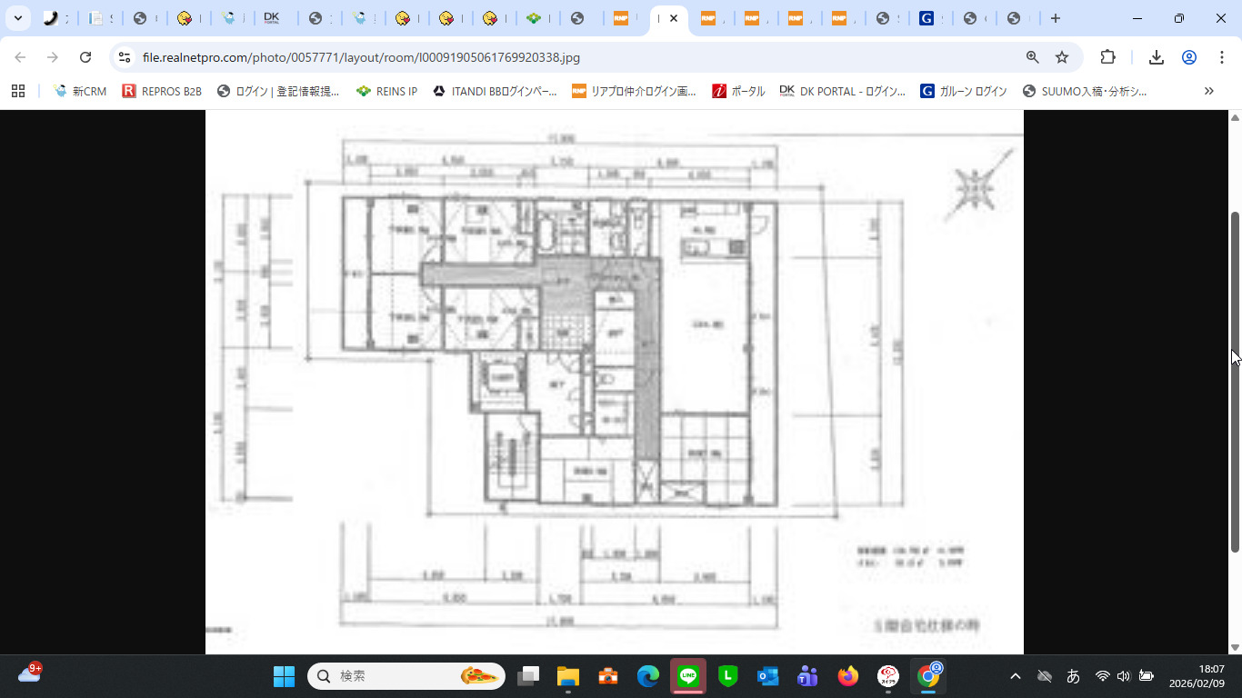Open LINE from the taskbar

click(687, 676)
